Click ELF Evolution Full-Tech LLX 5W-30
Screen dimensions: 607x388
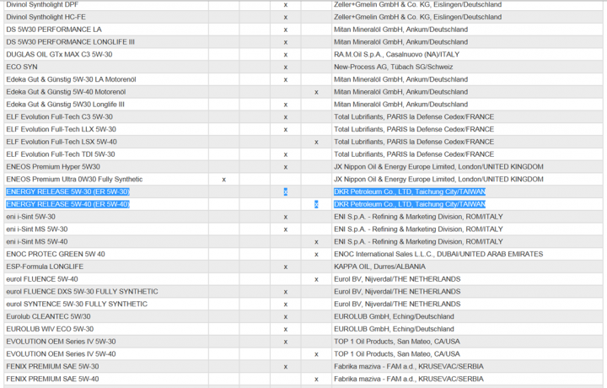point(62,129)
